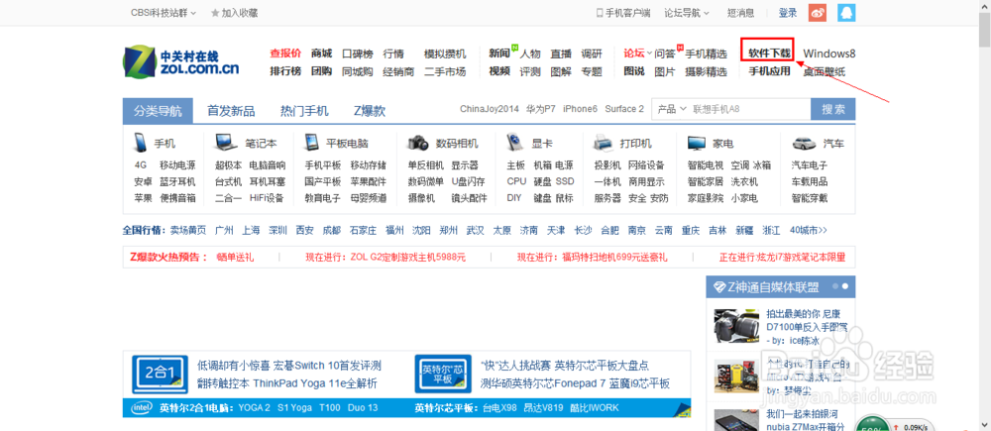Viewport: 991px width, 431px height.
Task: Open the CPU subcategory link
Action: click(516, 181)
